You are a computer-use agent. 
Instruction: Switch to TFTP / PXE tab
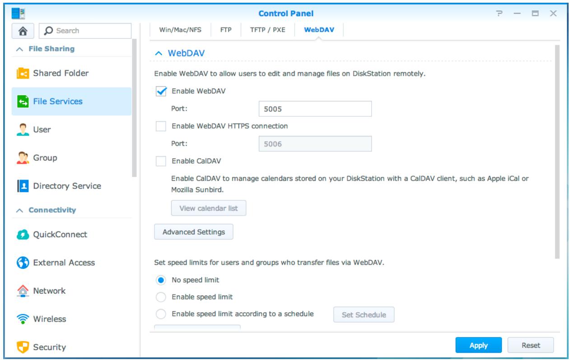pyautogui.click(x=267, y=30)
